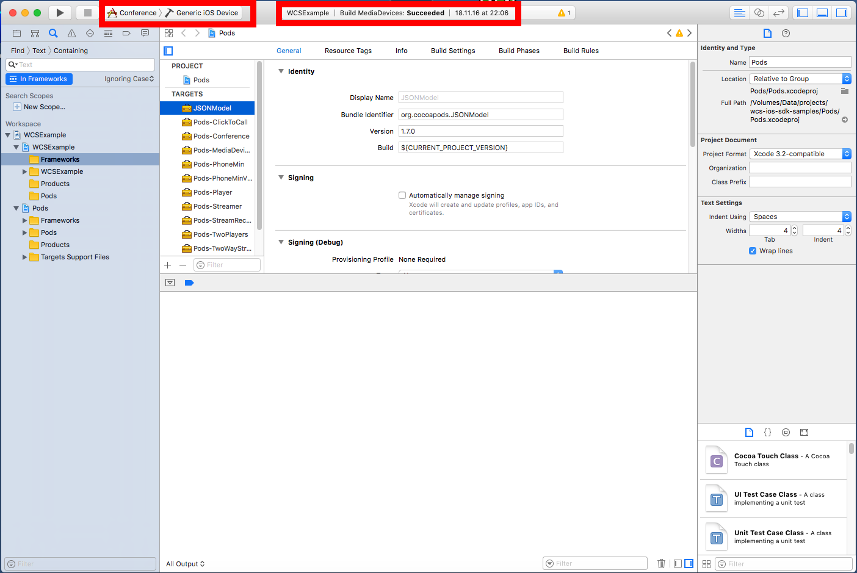The image size is (857, 573).
Task: Enable Automatically manage signing checkbox
Action: [402, 195]
